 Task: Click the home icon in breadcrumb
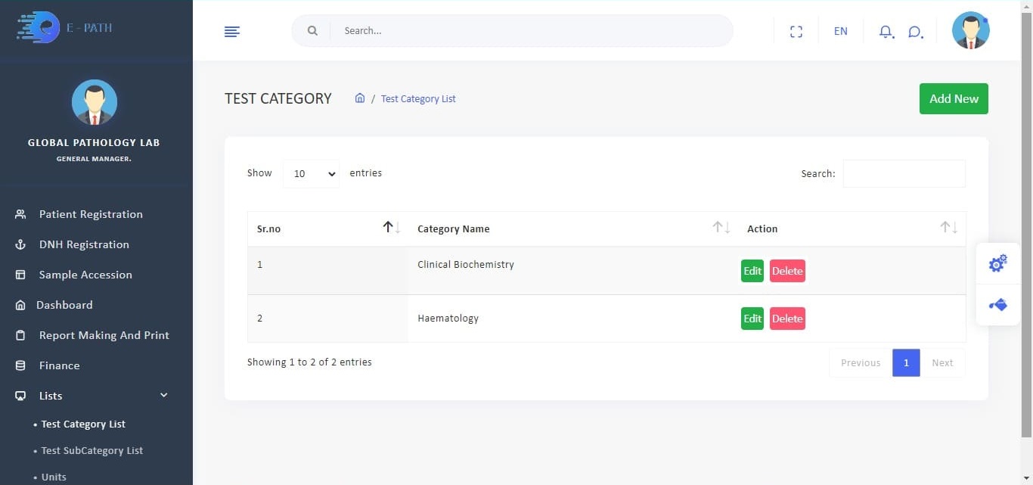click(x=360, y=98)
